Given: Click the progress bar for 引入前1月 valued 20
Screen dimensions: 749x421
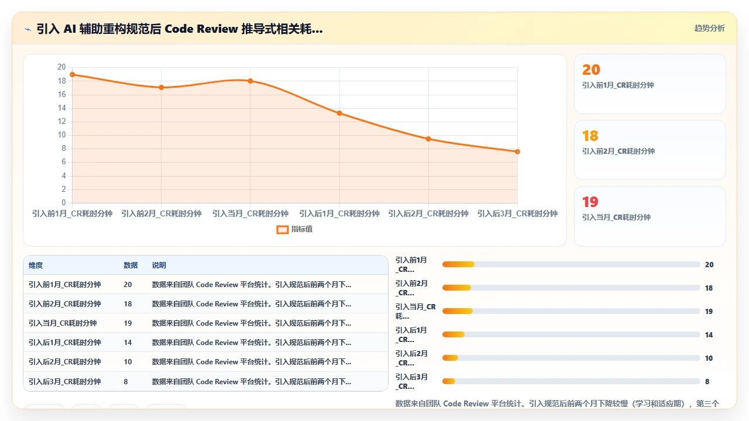Looking at the screenshot, I should pyautogui.click(x=571, y=264).
